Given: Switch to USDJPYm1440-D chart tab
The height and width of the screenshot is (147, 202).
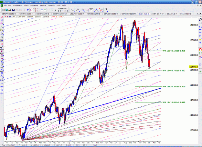Looking at the screenshot, I should pos(43,14).
